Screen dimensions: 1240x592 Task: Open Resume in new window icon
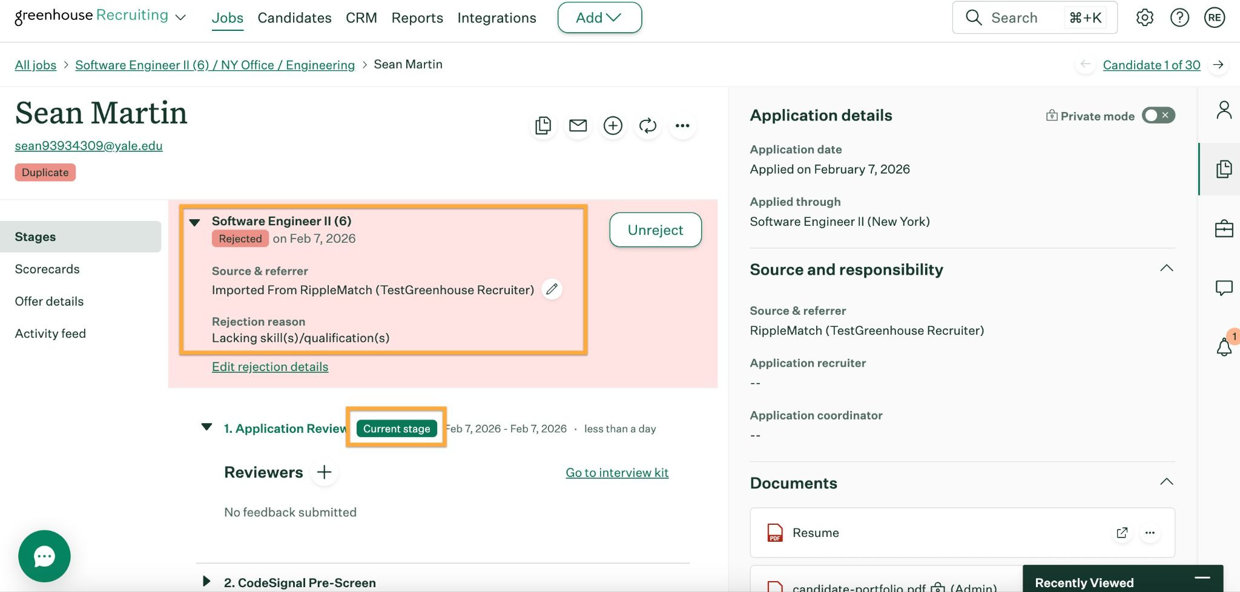pyautogui.click(x=1121, y=533)
